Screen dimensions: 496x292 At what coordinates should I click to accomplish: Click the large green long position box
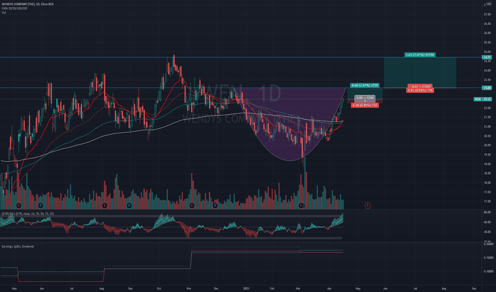point(420,72)
